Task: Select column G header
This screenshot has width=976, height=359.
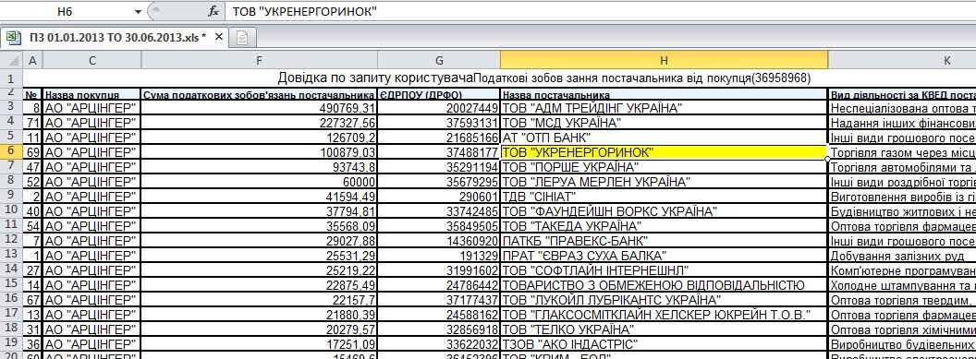Action: [439, 60]
